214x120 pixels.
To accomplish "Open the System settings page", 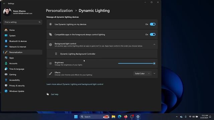I will click(x=23, y=36).
